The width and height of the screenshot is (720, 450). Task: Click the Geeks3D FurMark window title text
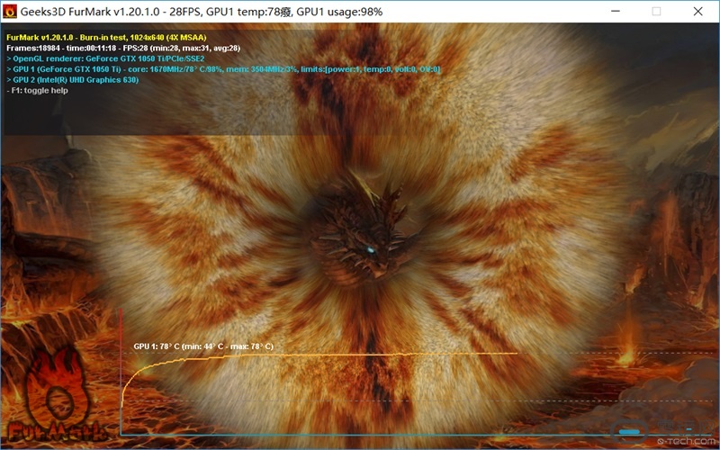pyautogui.click(x=202, y=12)
